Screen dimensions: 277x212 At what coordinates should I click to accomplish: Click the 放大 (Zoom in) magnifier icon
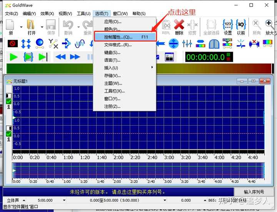(270, 24)
